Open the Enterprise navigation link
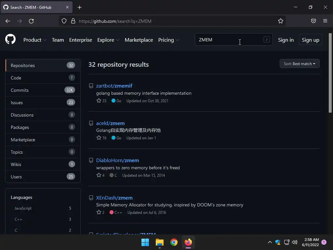The width and height of the screenshot is (333, 250). point(81,40)
